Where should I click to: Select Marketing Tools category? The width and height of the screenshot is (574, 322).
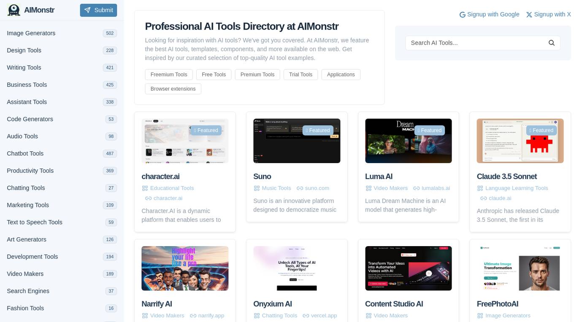tap(62, 205)
